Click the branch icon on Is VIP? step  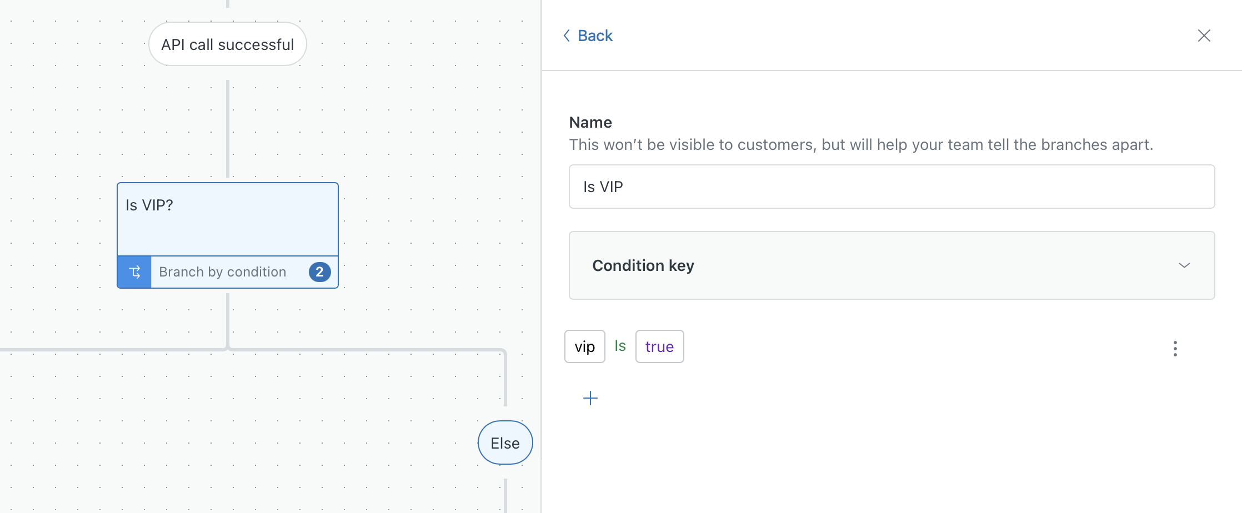(x=134, y=272)
